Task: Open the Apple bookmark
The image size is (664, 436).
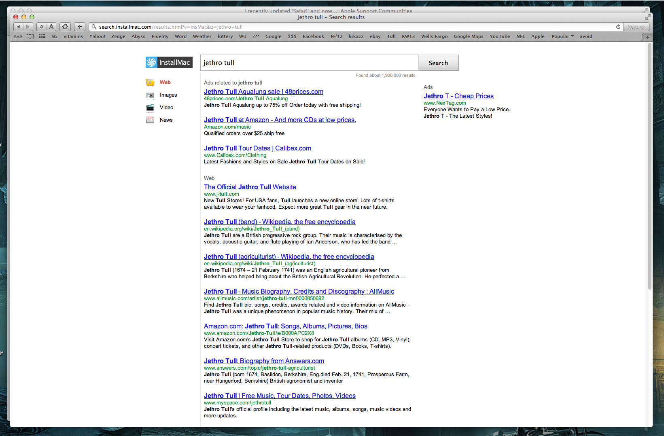Action: coord(538,36)
